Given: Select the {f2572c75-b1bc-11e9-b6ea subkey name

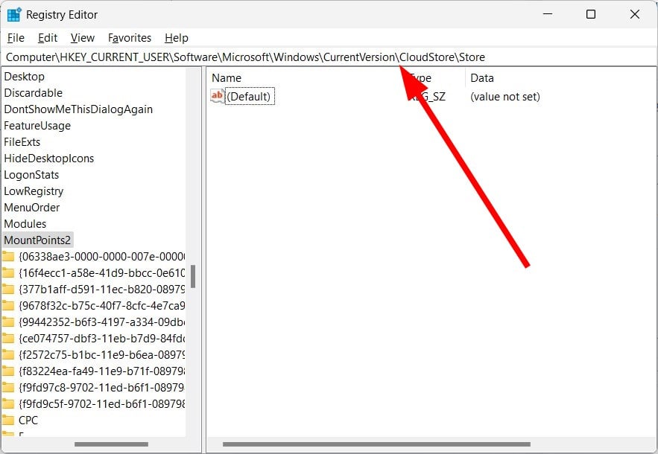Looking at the screenshot, I should (x=101, y=355).
